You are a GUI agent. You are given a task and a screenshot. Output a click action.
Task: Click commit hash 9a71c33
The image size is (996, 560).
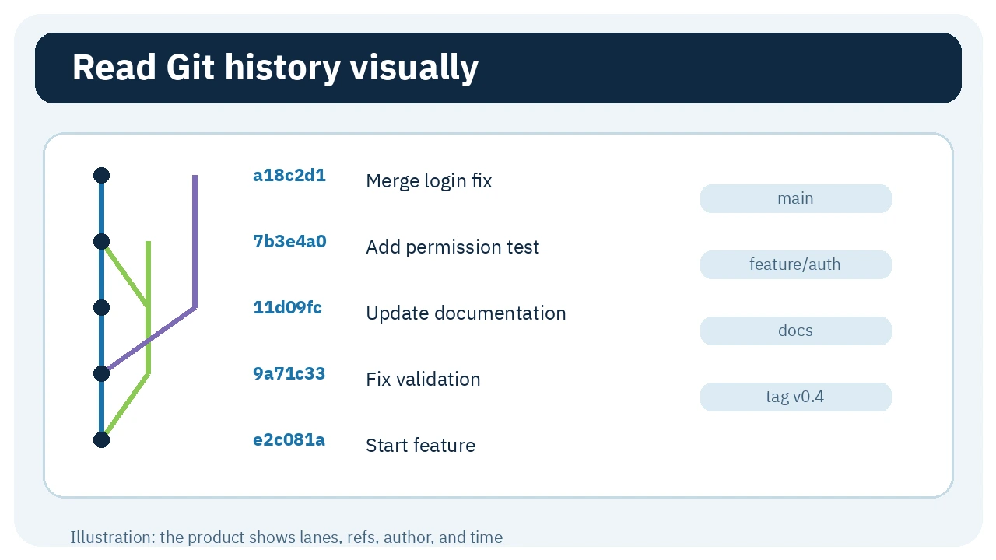(289, 374)
